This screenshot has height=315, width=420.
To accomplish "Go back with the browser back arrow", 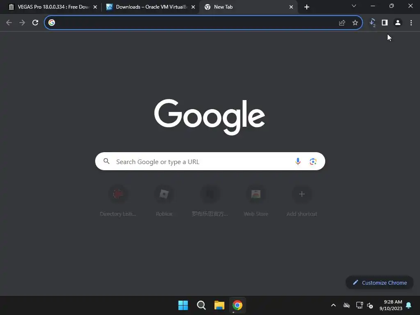I will (9, 23).
